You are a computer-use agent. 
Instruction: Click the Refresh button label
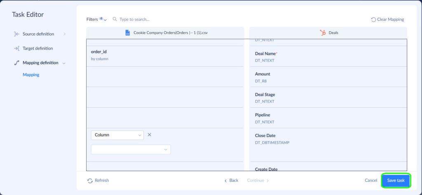(102, 181)
